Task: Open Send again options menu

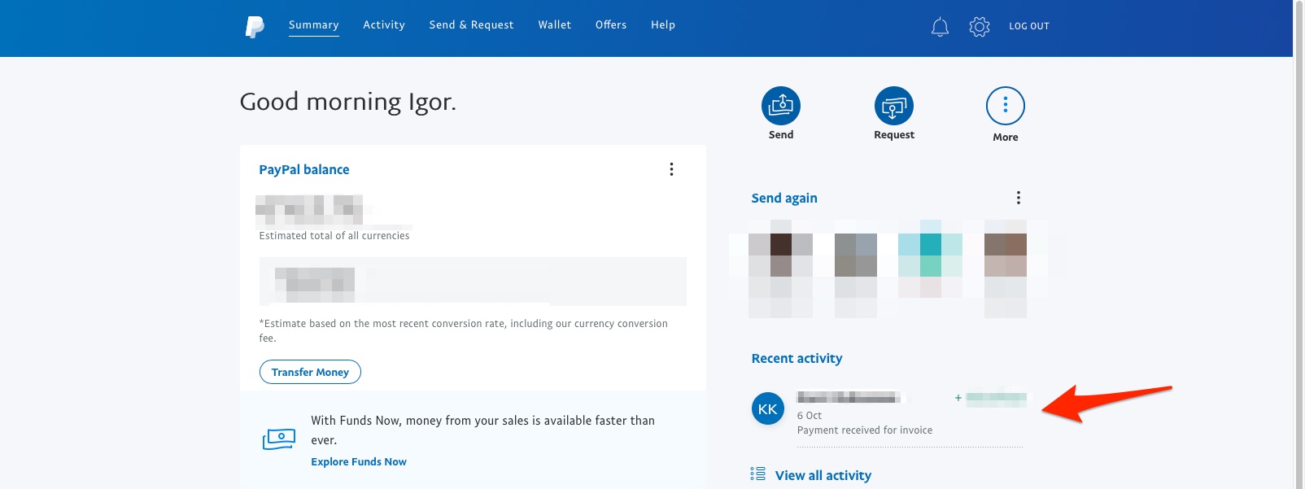Action: [x=1018, y=198]
